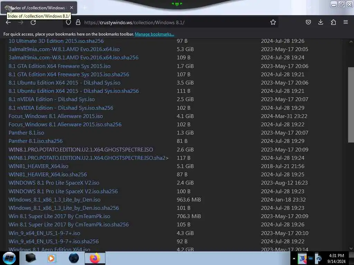The image size is (354, 265).
Task: Open Focus_Windows 8.1 Alienware iso.sha256
Action: click(x=65, y=124)
